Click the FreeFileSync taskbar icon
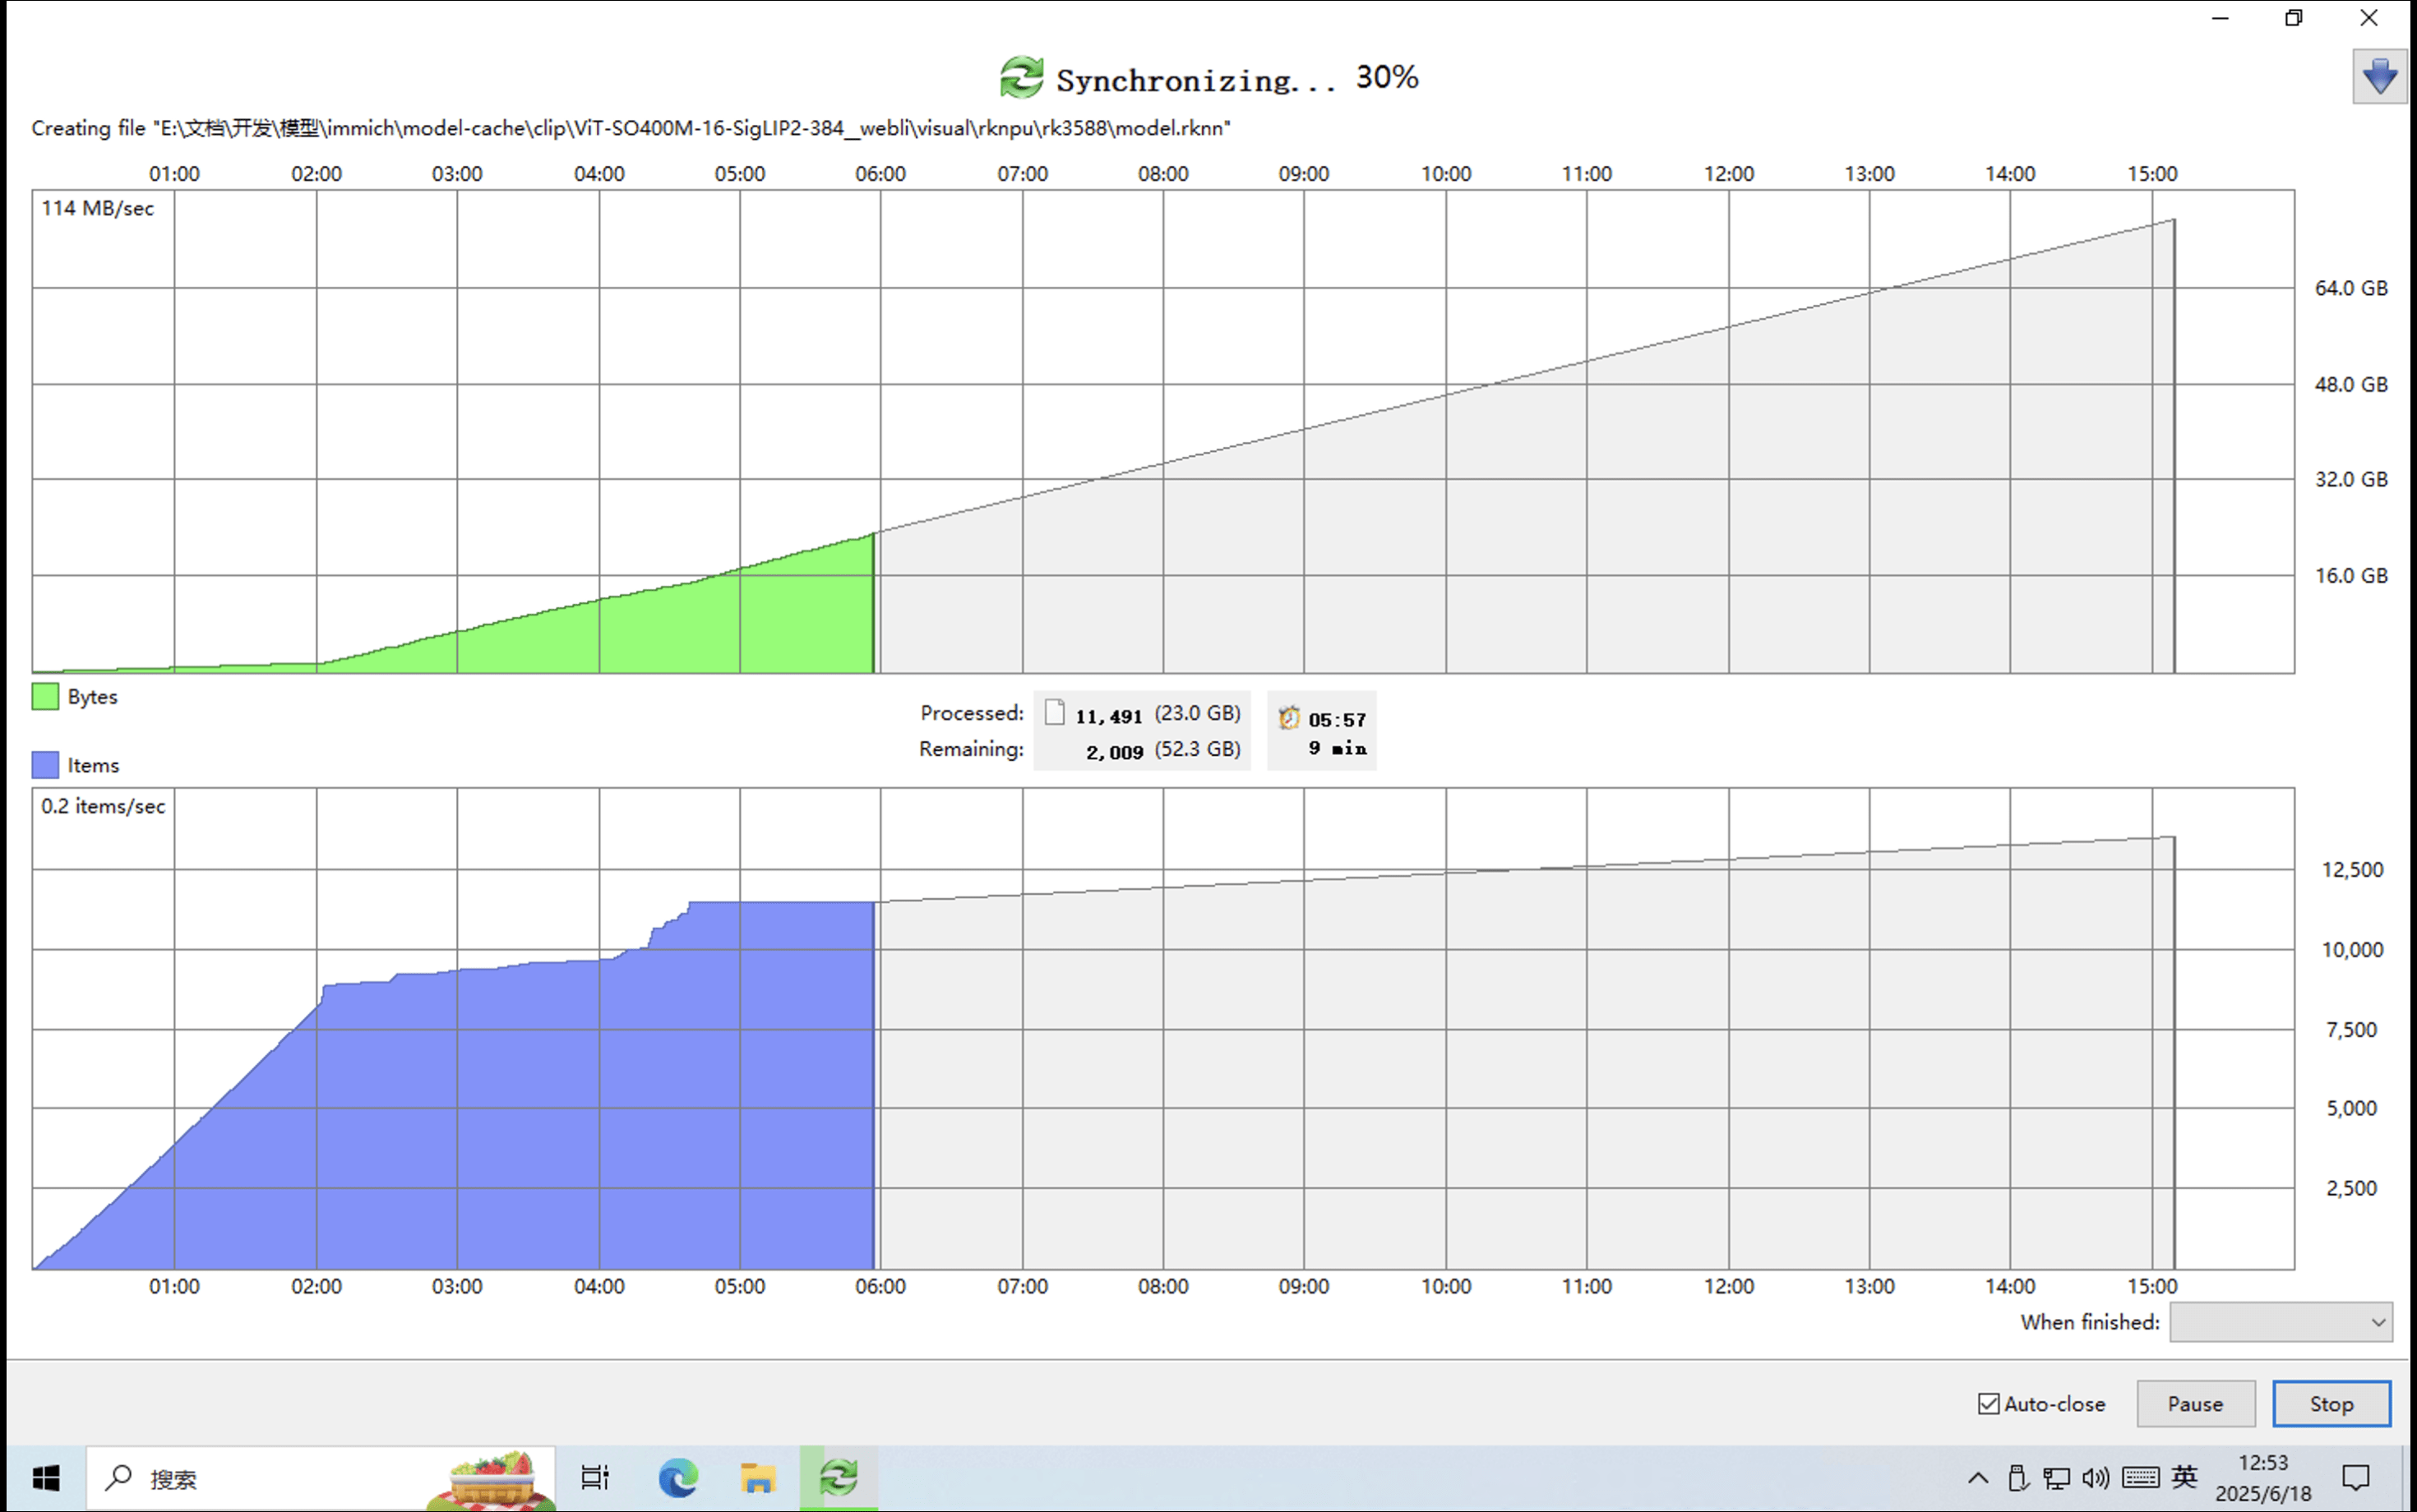This screenshot has height=1512, width=2417. click(839, 1478)
